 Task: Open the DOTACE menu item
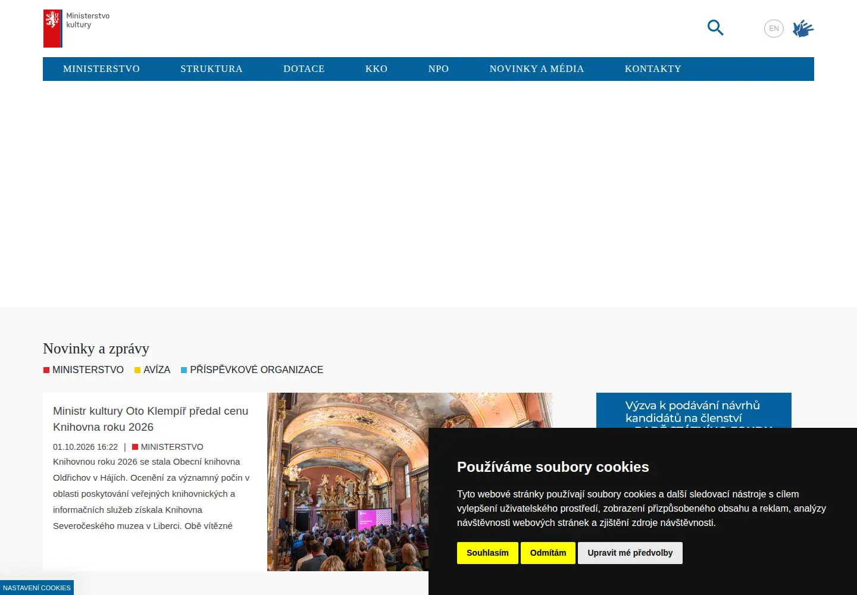304,69
